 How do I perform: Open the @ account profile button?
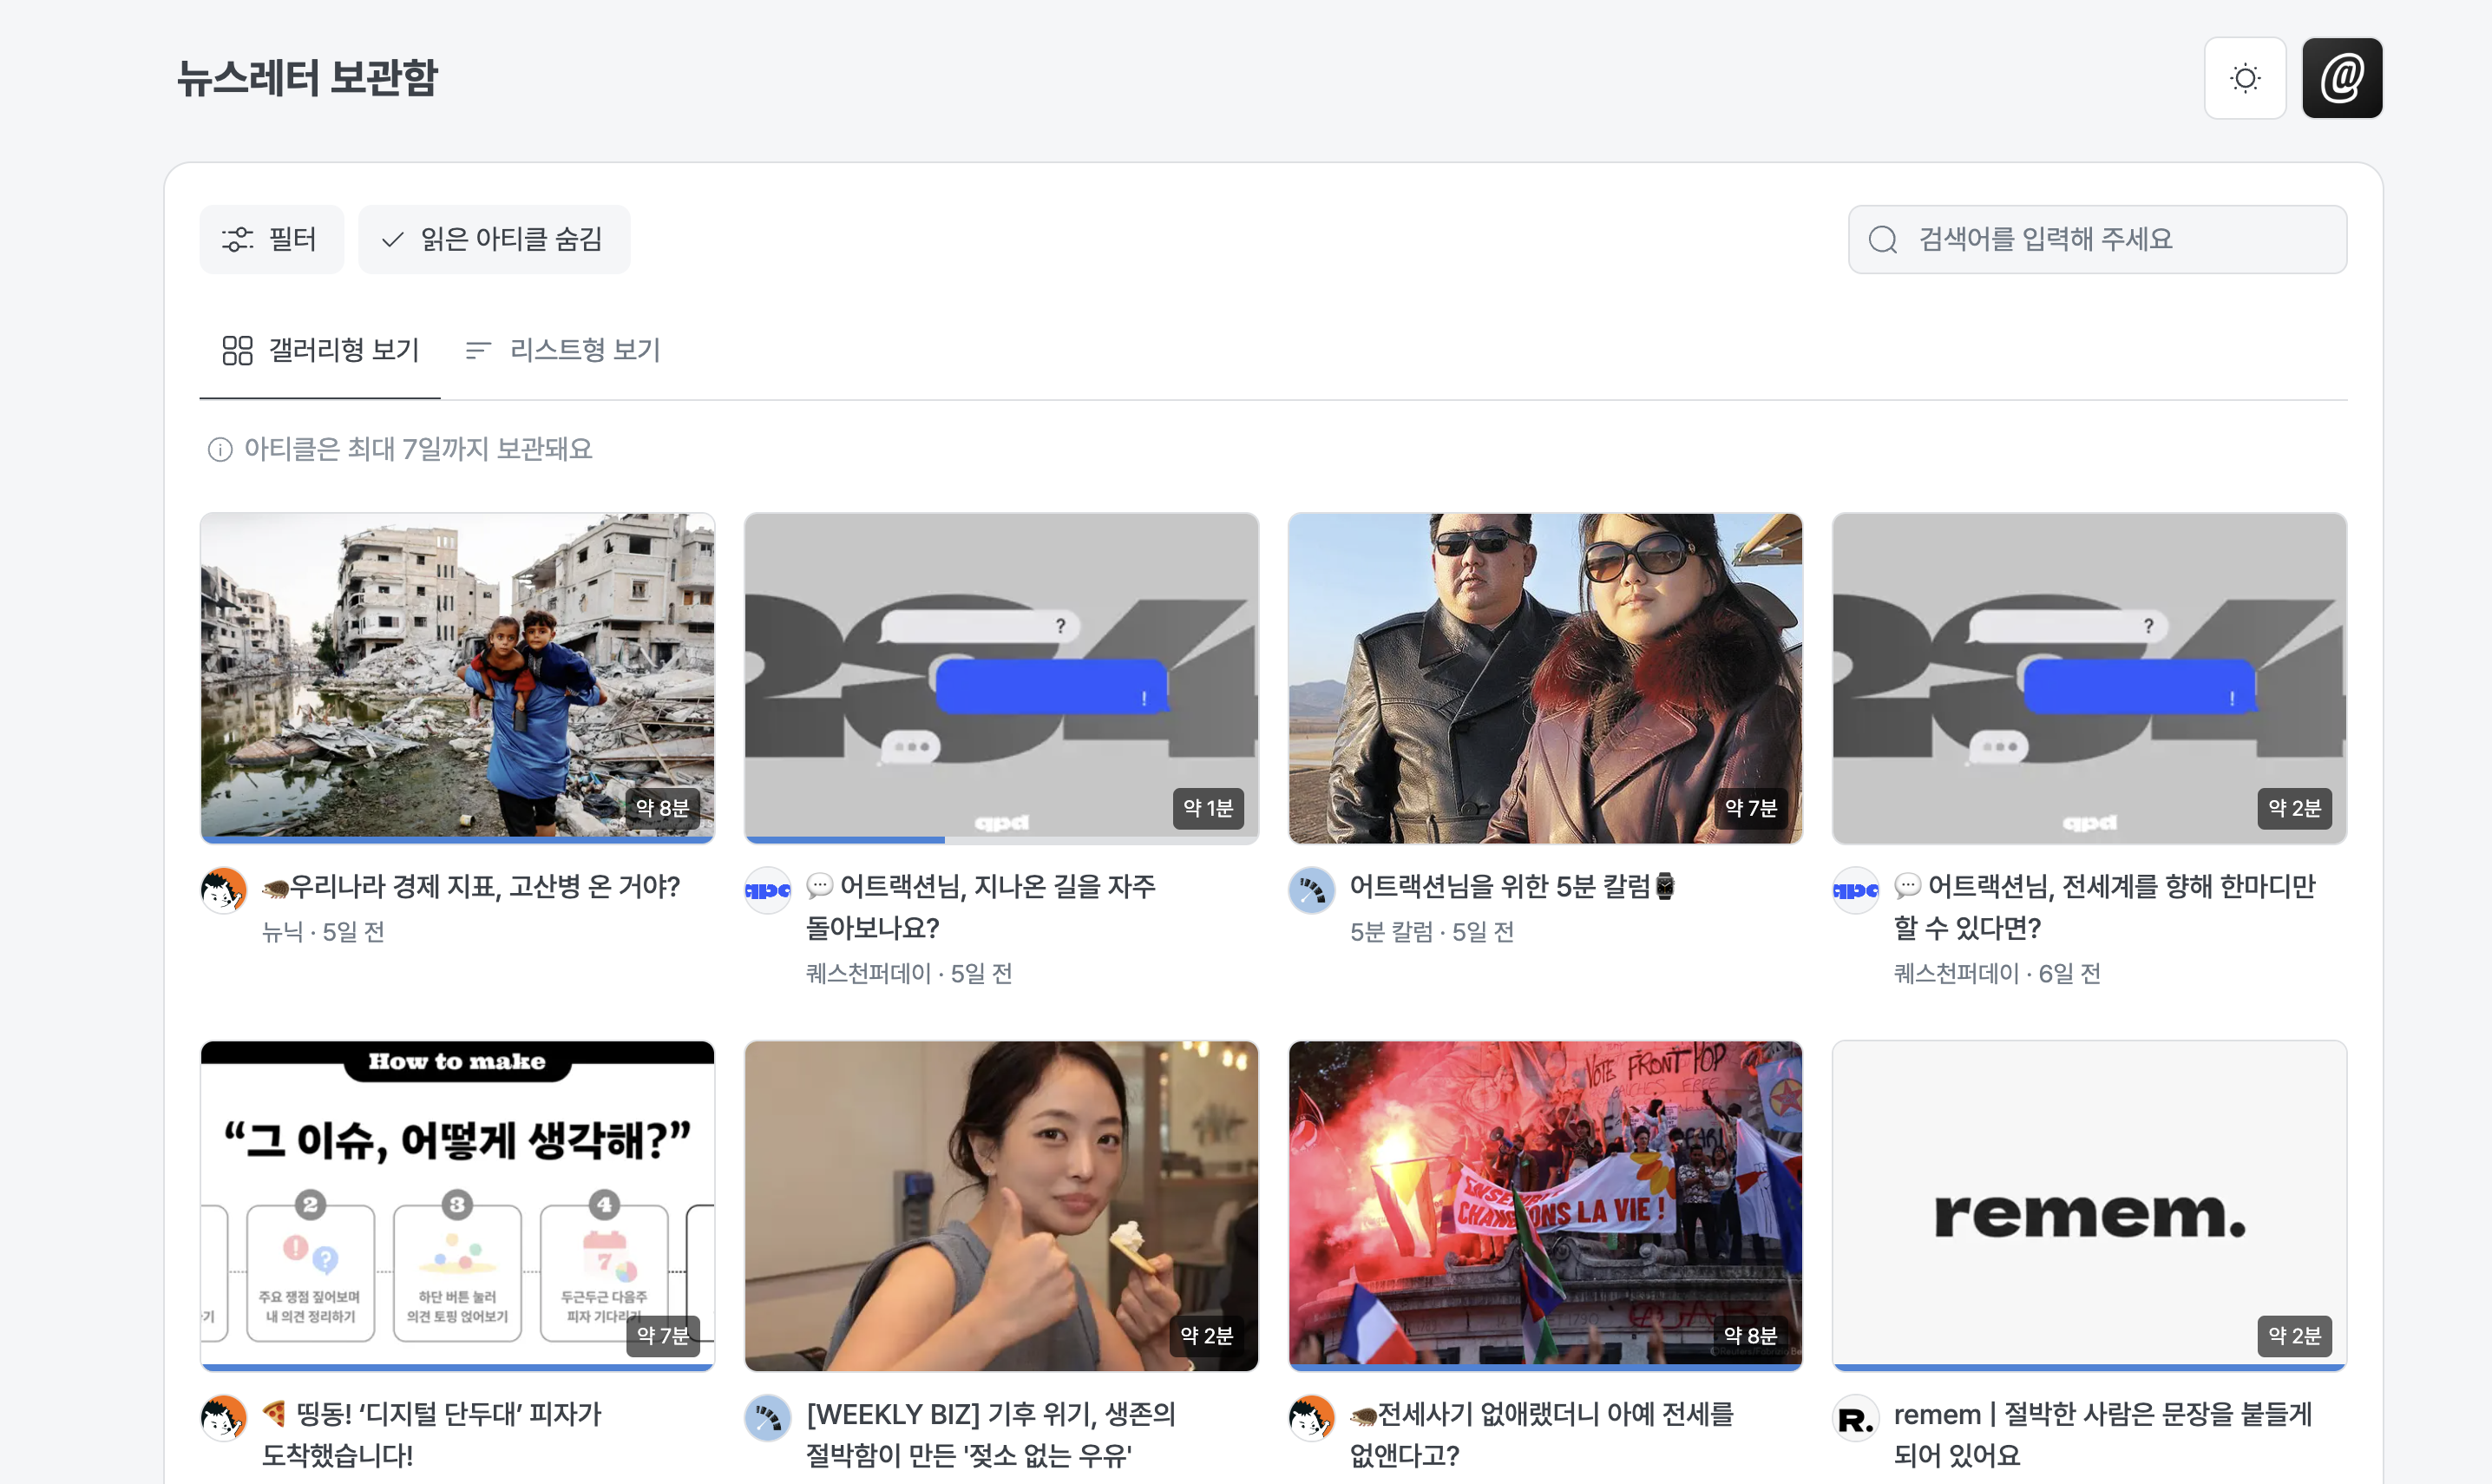2341,78
